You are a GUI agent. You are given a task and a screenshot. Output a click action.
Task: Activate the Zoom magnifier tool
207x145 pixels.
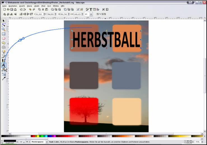tap(4, 29)
